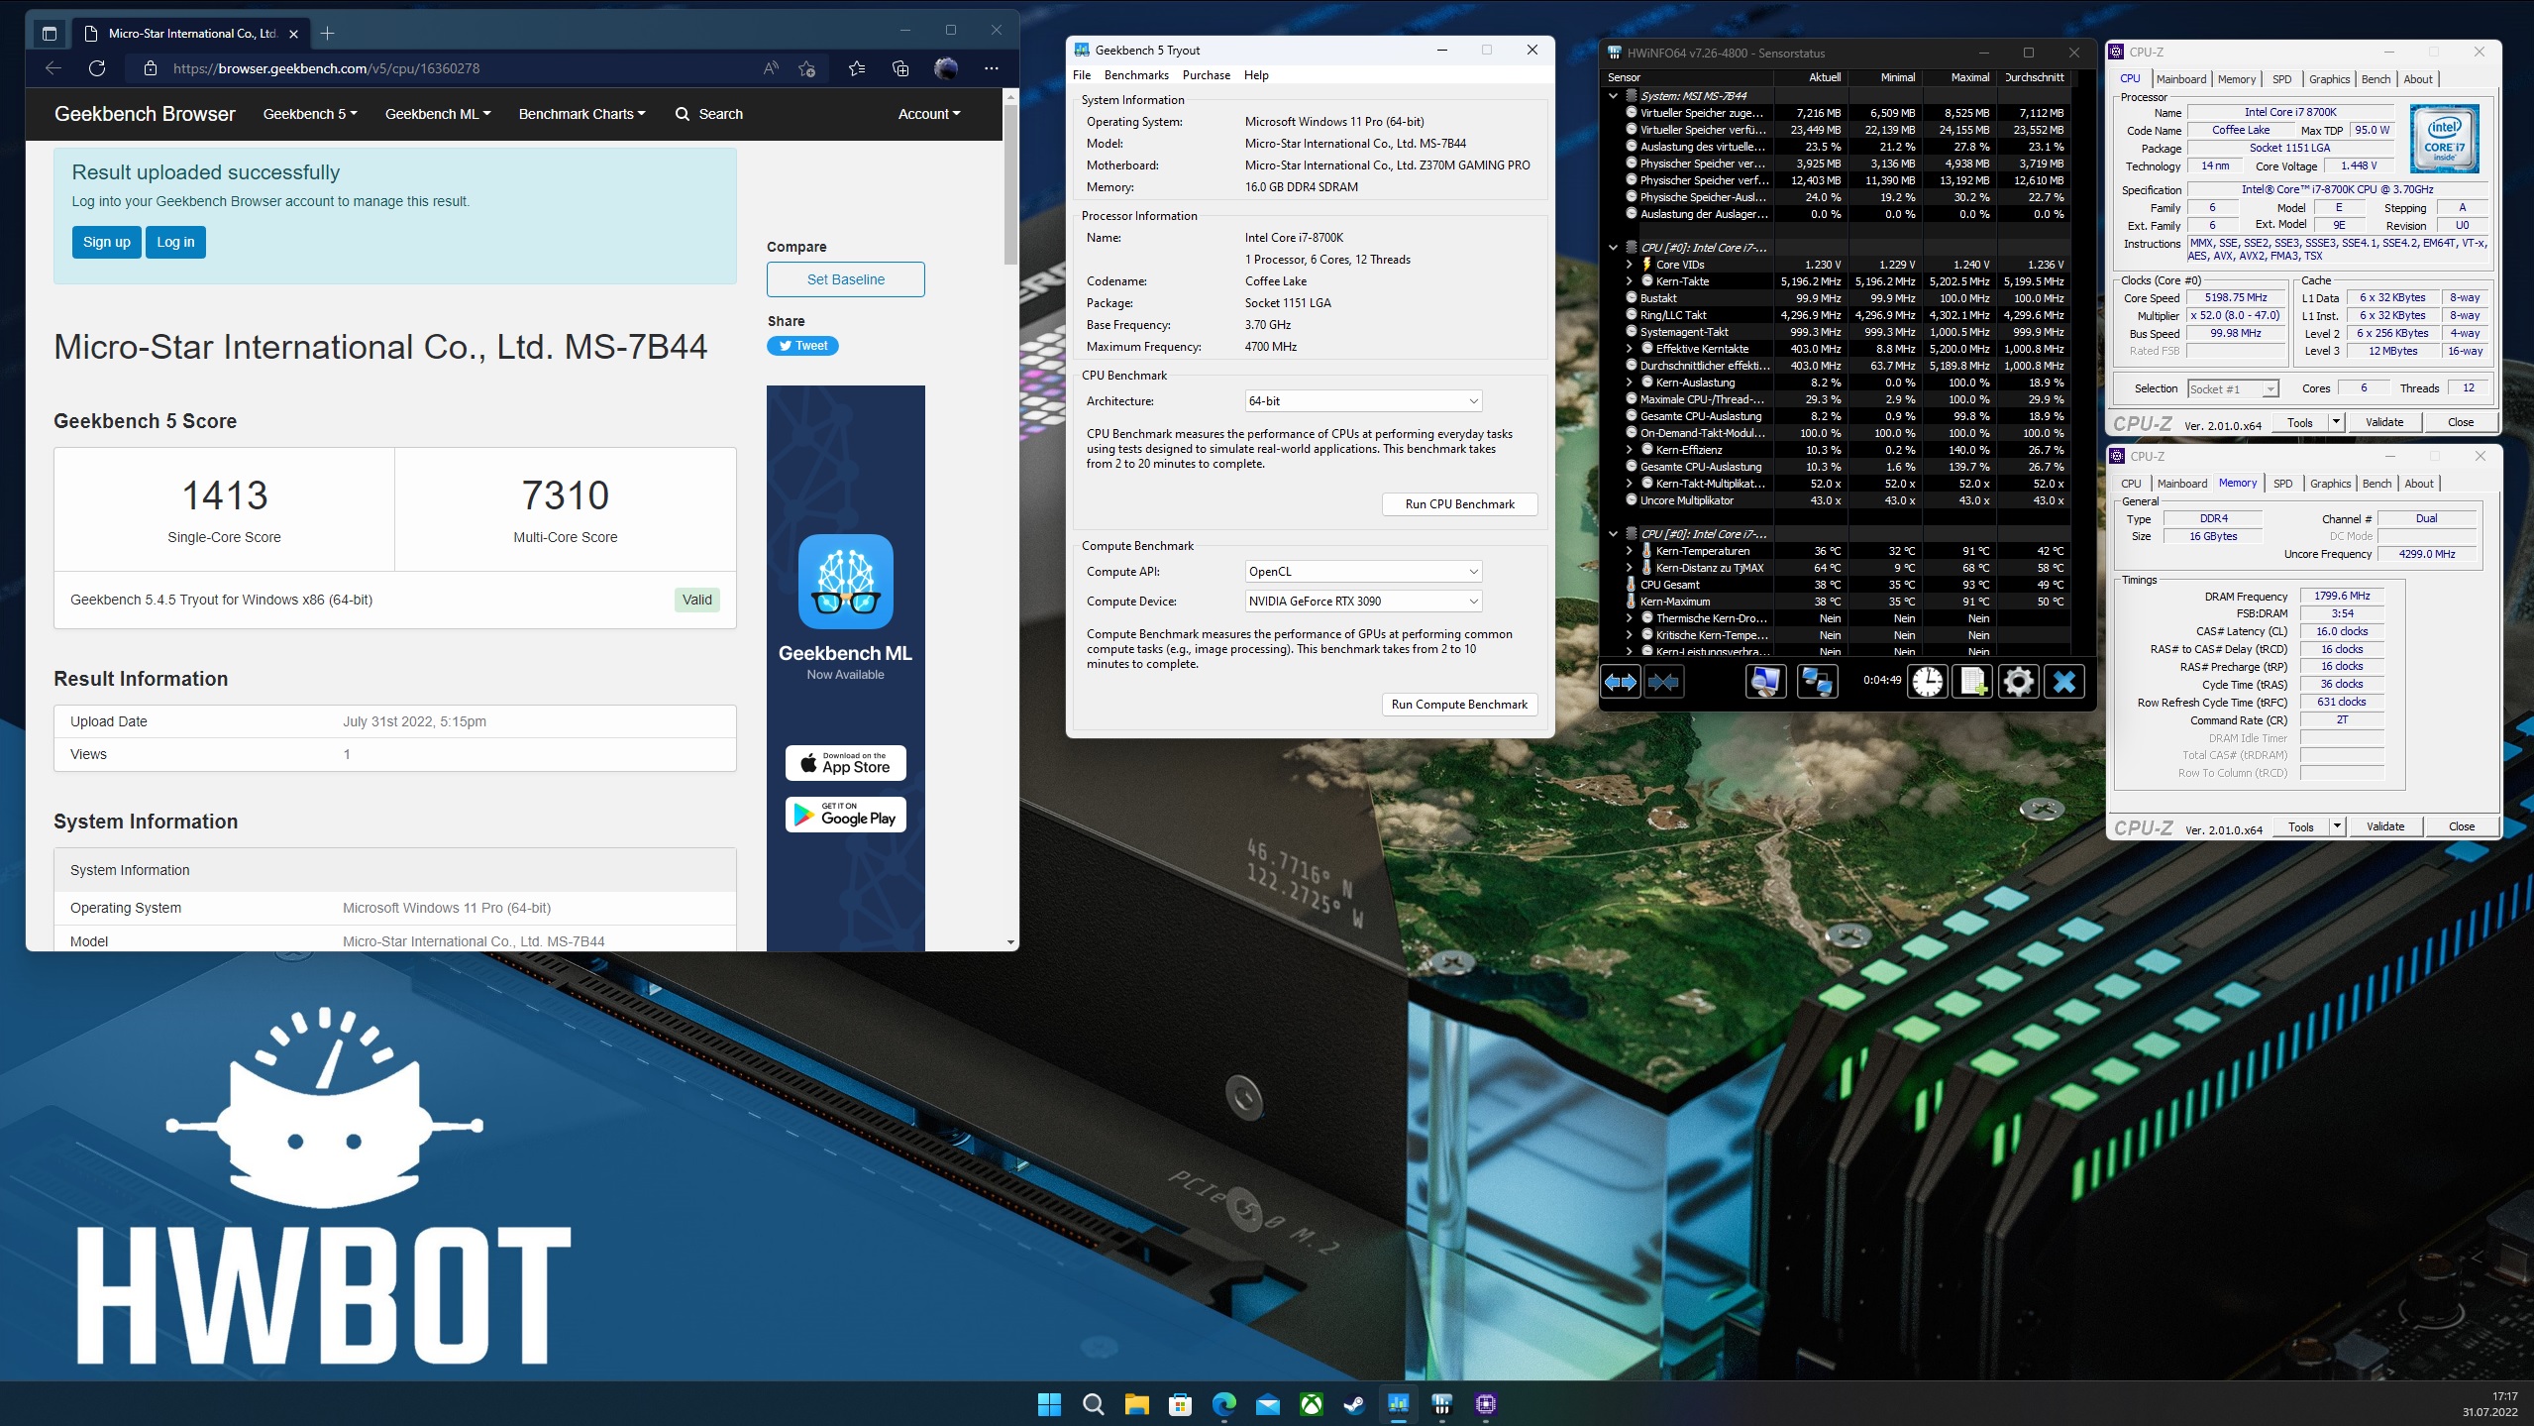Open browser collections icon
The width and height of the screenshot is (2534, 1426).
[x=900, y=68]
